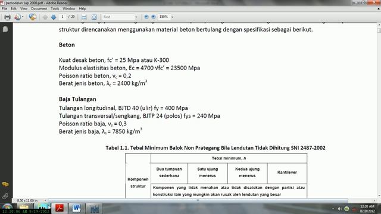Open the Attachments paperclip panel icon
Image resolution: width=381 pixels, height=214 pixels.
(x=5, y=196)
